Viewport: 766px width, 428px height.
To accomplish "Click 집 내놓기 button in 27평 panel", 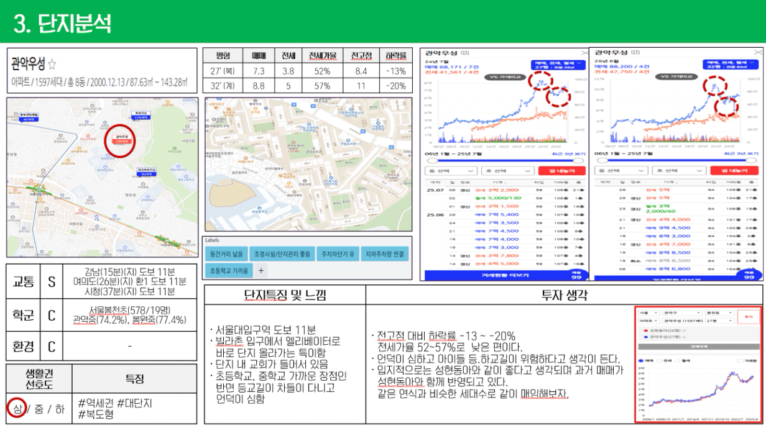I will 561,171.
